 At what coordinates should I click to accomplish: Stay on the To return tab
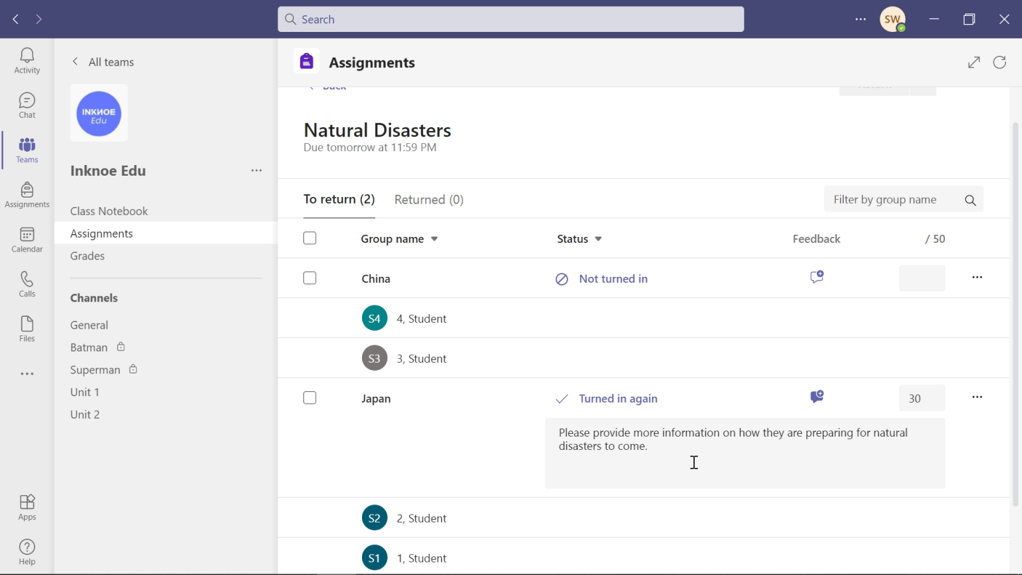(339, 199)
